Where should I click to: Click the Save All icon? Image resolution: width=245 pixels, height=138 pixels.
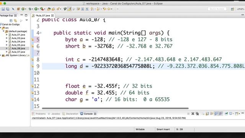tap(8, 9)
